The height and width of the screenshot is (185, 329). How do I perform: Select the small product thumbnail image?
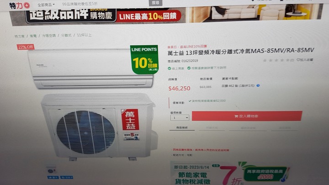[x=51, y=170]
